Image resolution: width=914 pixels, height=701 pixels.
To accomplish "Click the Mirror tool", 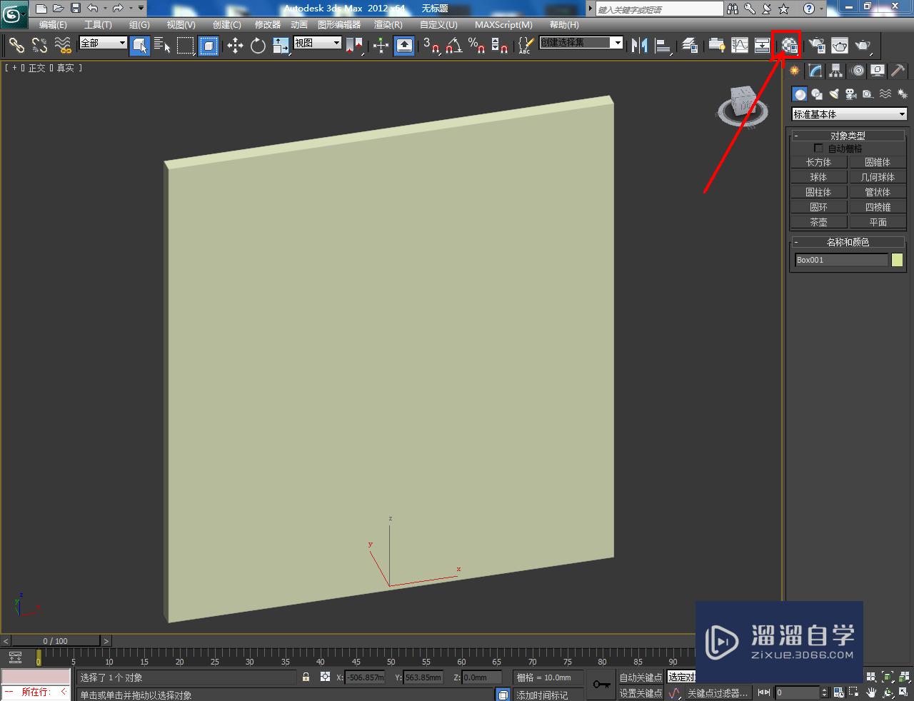I will coord(640,45).
